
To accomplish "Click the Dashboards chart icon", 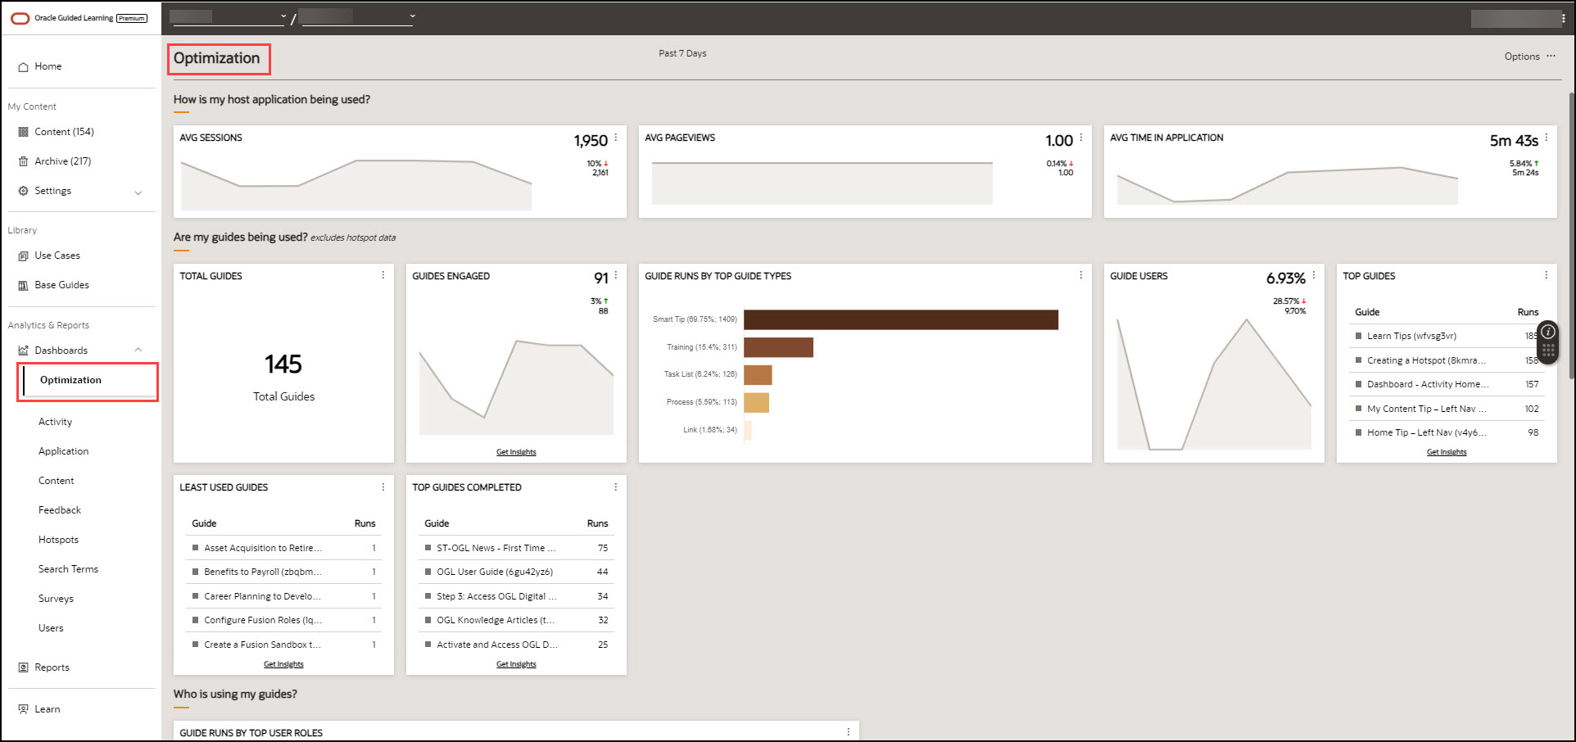I will tap(23, 350).
